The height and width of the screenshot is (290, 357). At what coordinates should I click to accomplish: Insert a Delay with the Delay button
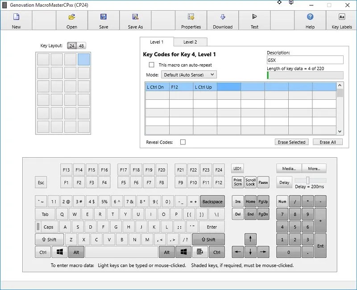[284, 182]
